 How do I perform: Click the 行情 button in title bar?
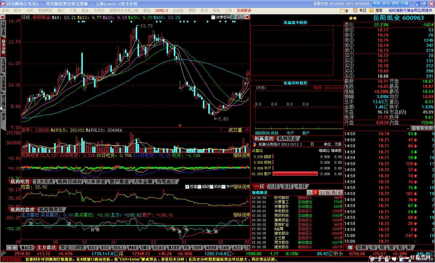404,4
